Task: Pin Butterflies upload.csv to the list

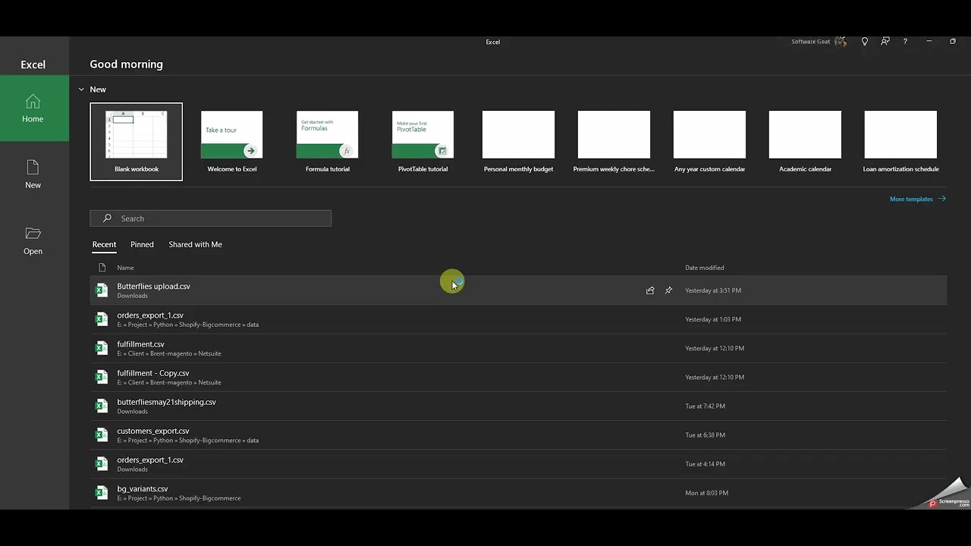Action: click(668, 290)
